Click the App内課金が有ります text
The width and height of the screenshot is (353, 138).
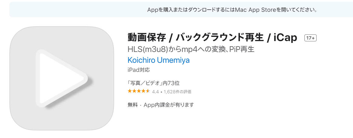click(x=169, y=104)
